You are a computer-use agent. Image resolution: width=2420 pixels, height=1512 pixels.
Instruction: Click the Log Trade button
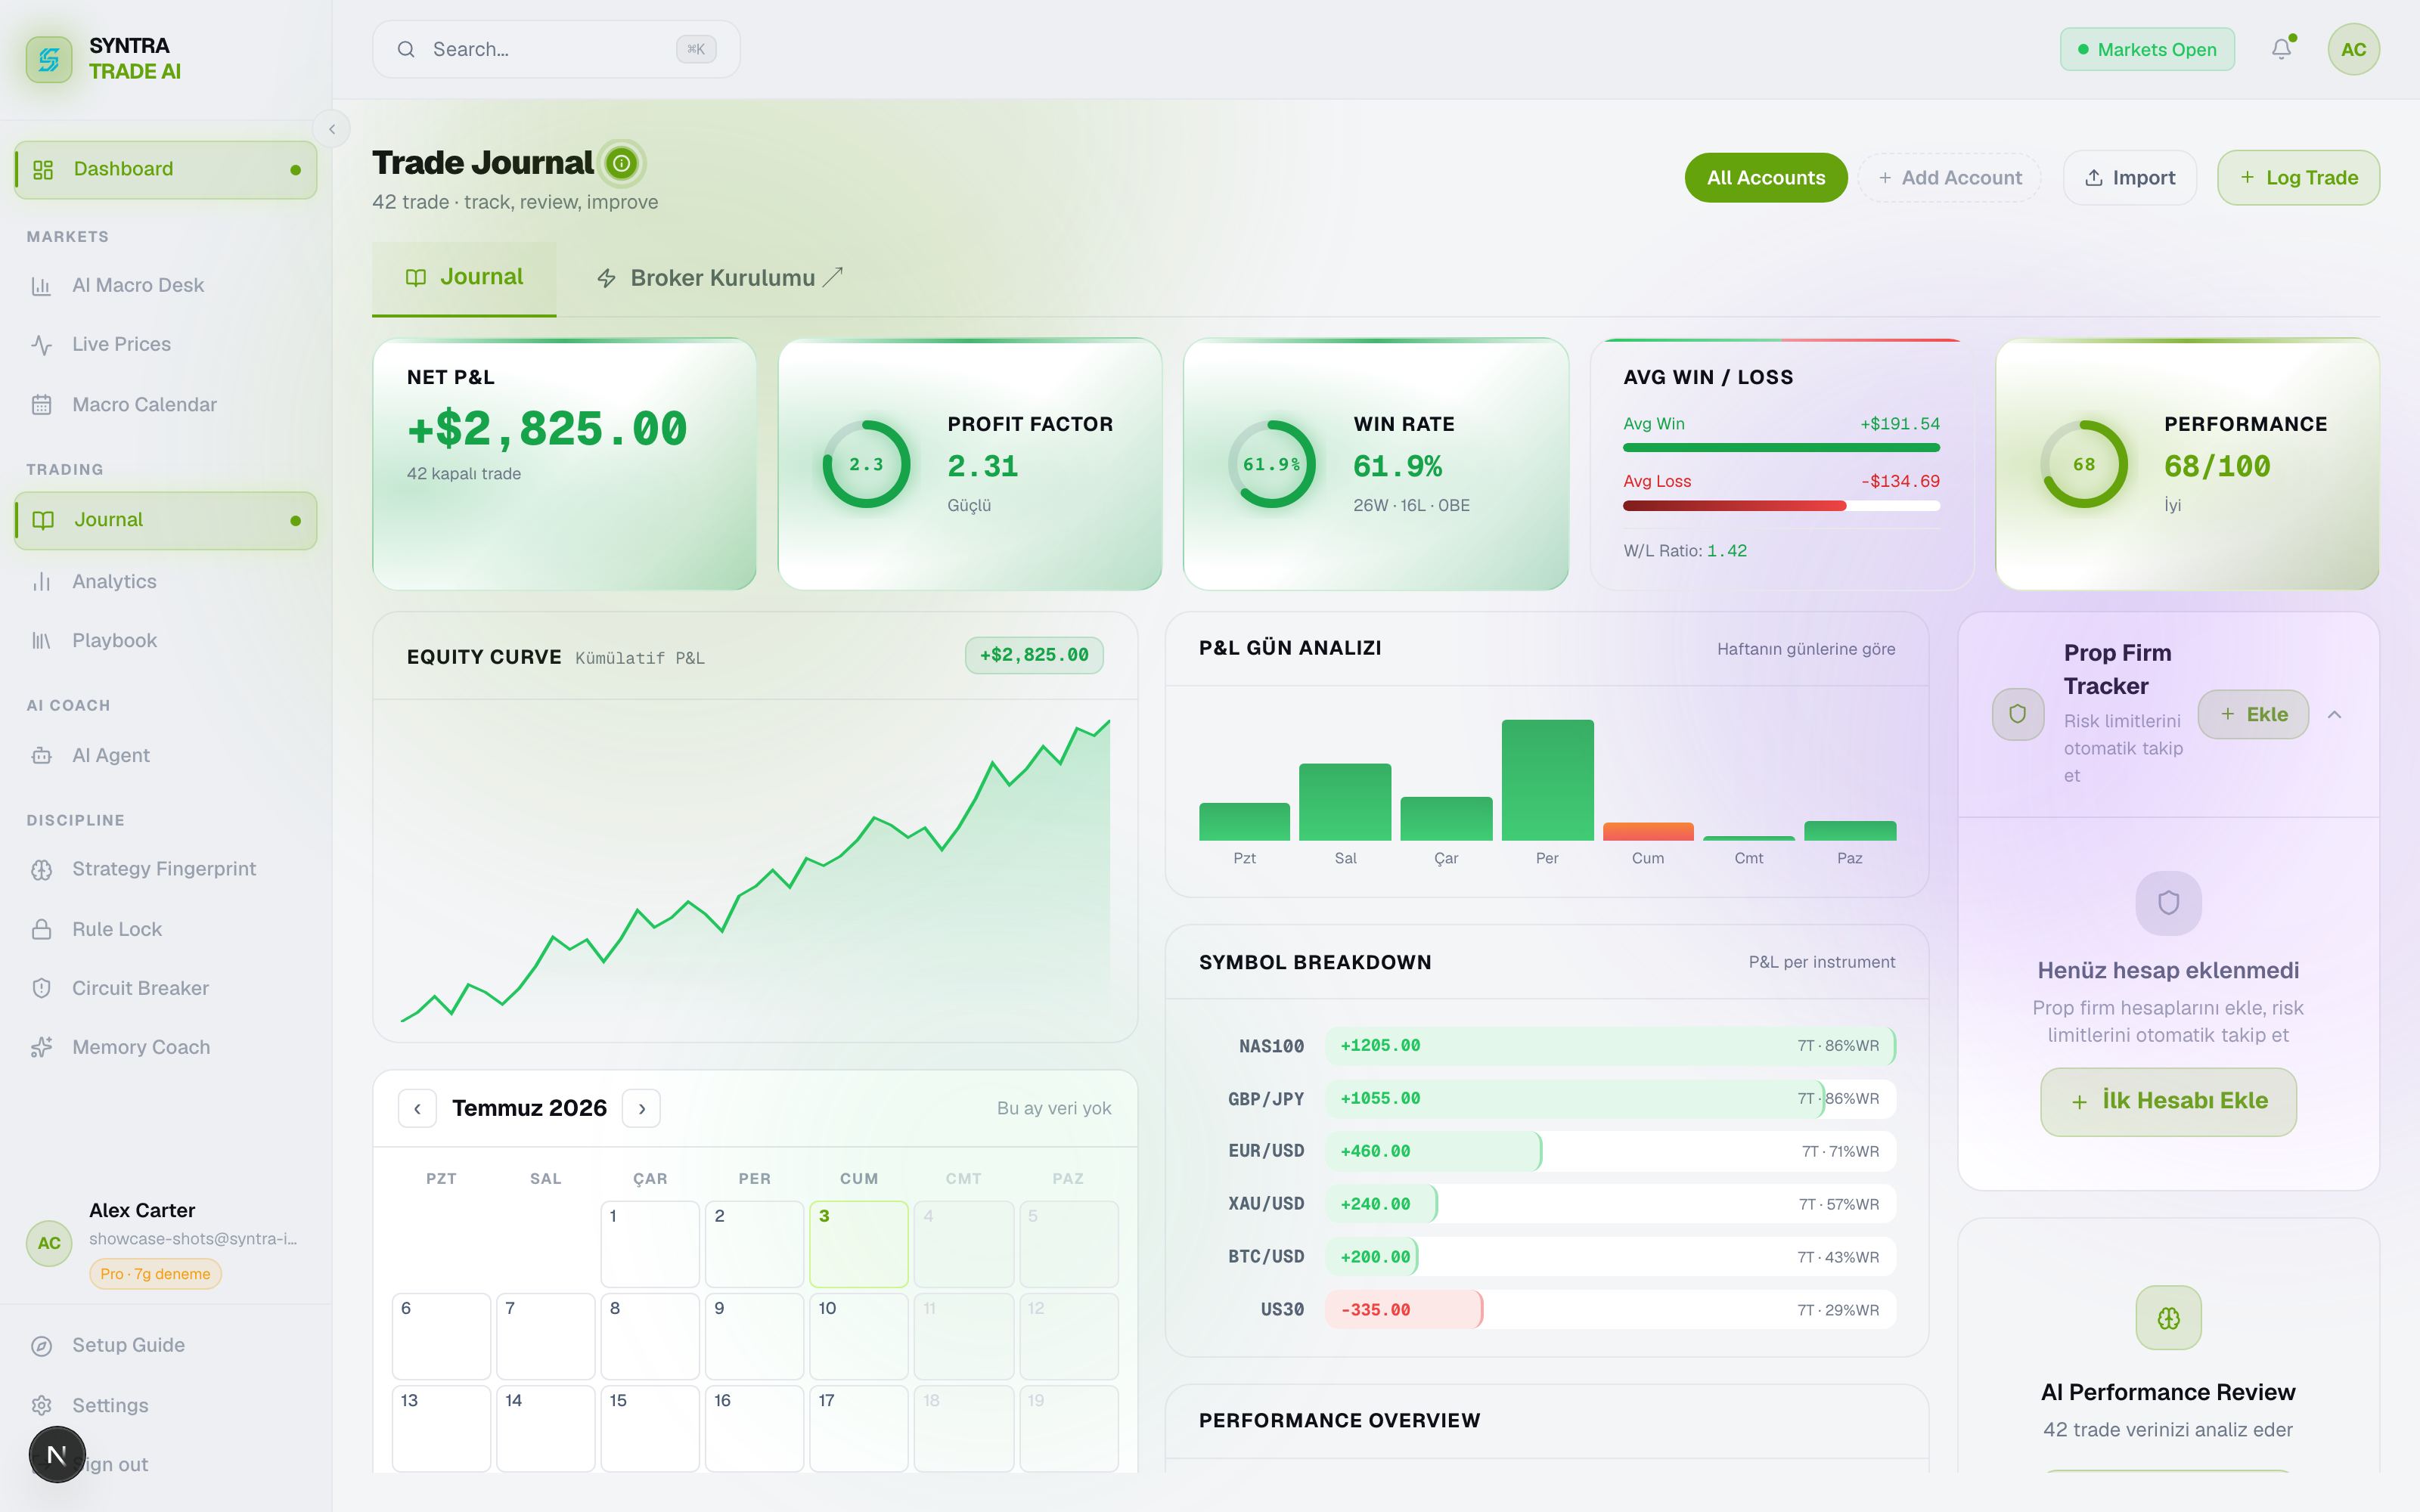[x=2298, y=178]
